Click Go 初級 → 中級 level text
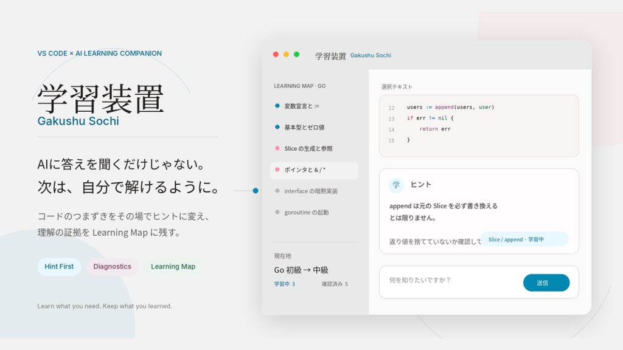Viewport: 623px width, 350px height. click(x=301, y=270)
